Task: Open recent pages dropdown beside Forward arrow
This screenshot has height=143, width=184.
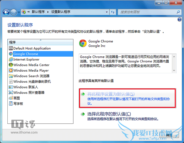Action: 19,12
